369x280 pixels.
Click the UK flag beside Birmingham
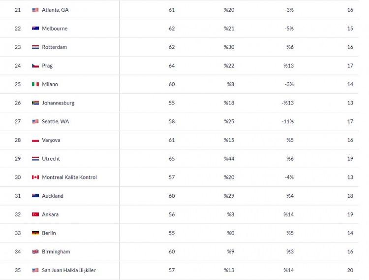tap(35, 252)
